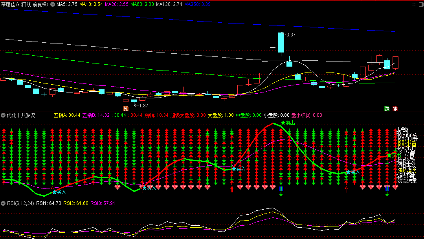Click the blue bar marker below the 卖出 peak

pyautogui.click(x=281, y=189)
